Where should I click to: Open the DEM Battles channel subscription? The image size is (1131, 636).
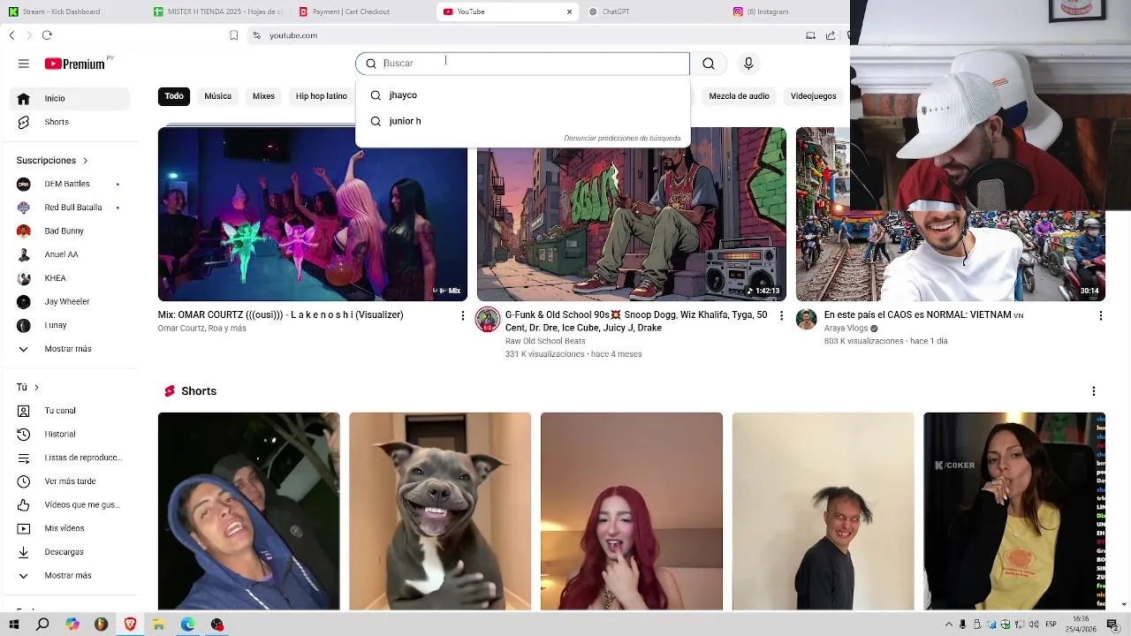coord(69,184)
